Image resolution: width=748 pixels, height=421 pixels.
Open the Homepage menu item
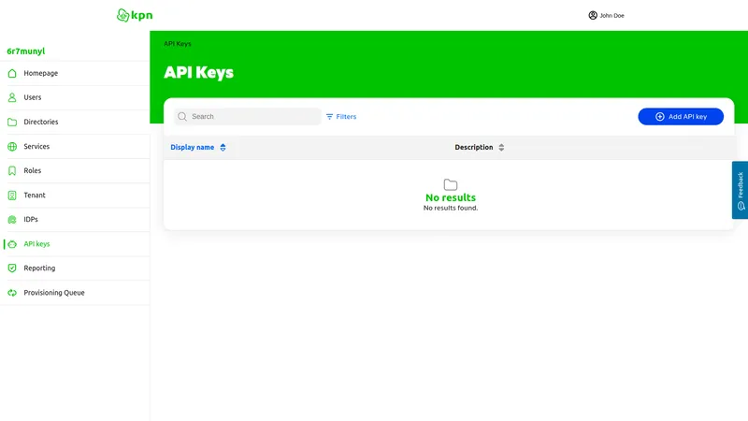(75, 73)
